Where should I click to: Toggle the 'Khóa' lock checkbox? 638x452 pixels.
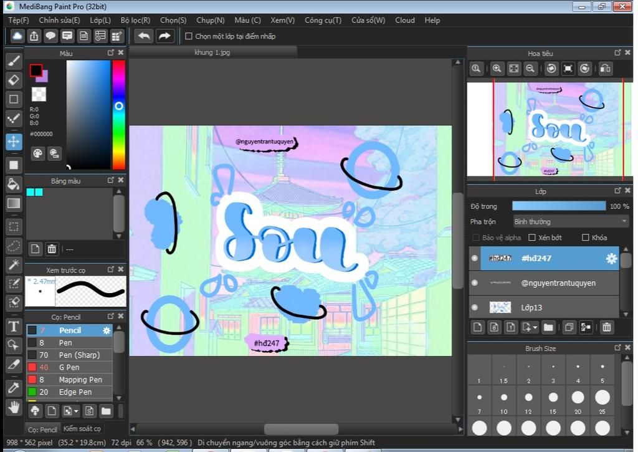click(586, 238)
